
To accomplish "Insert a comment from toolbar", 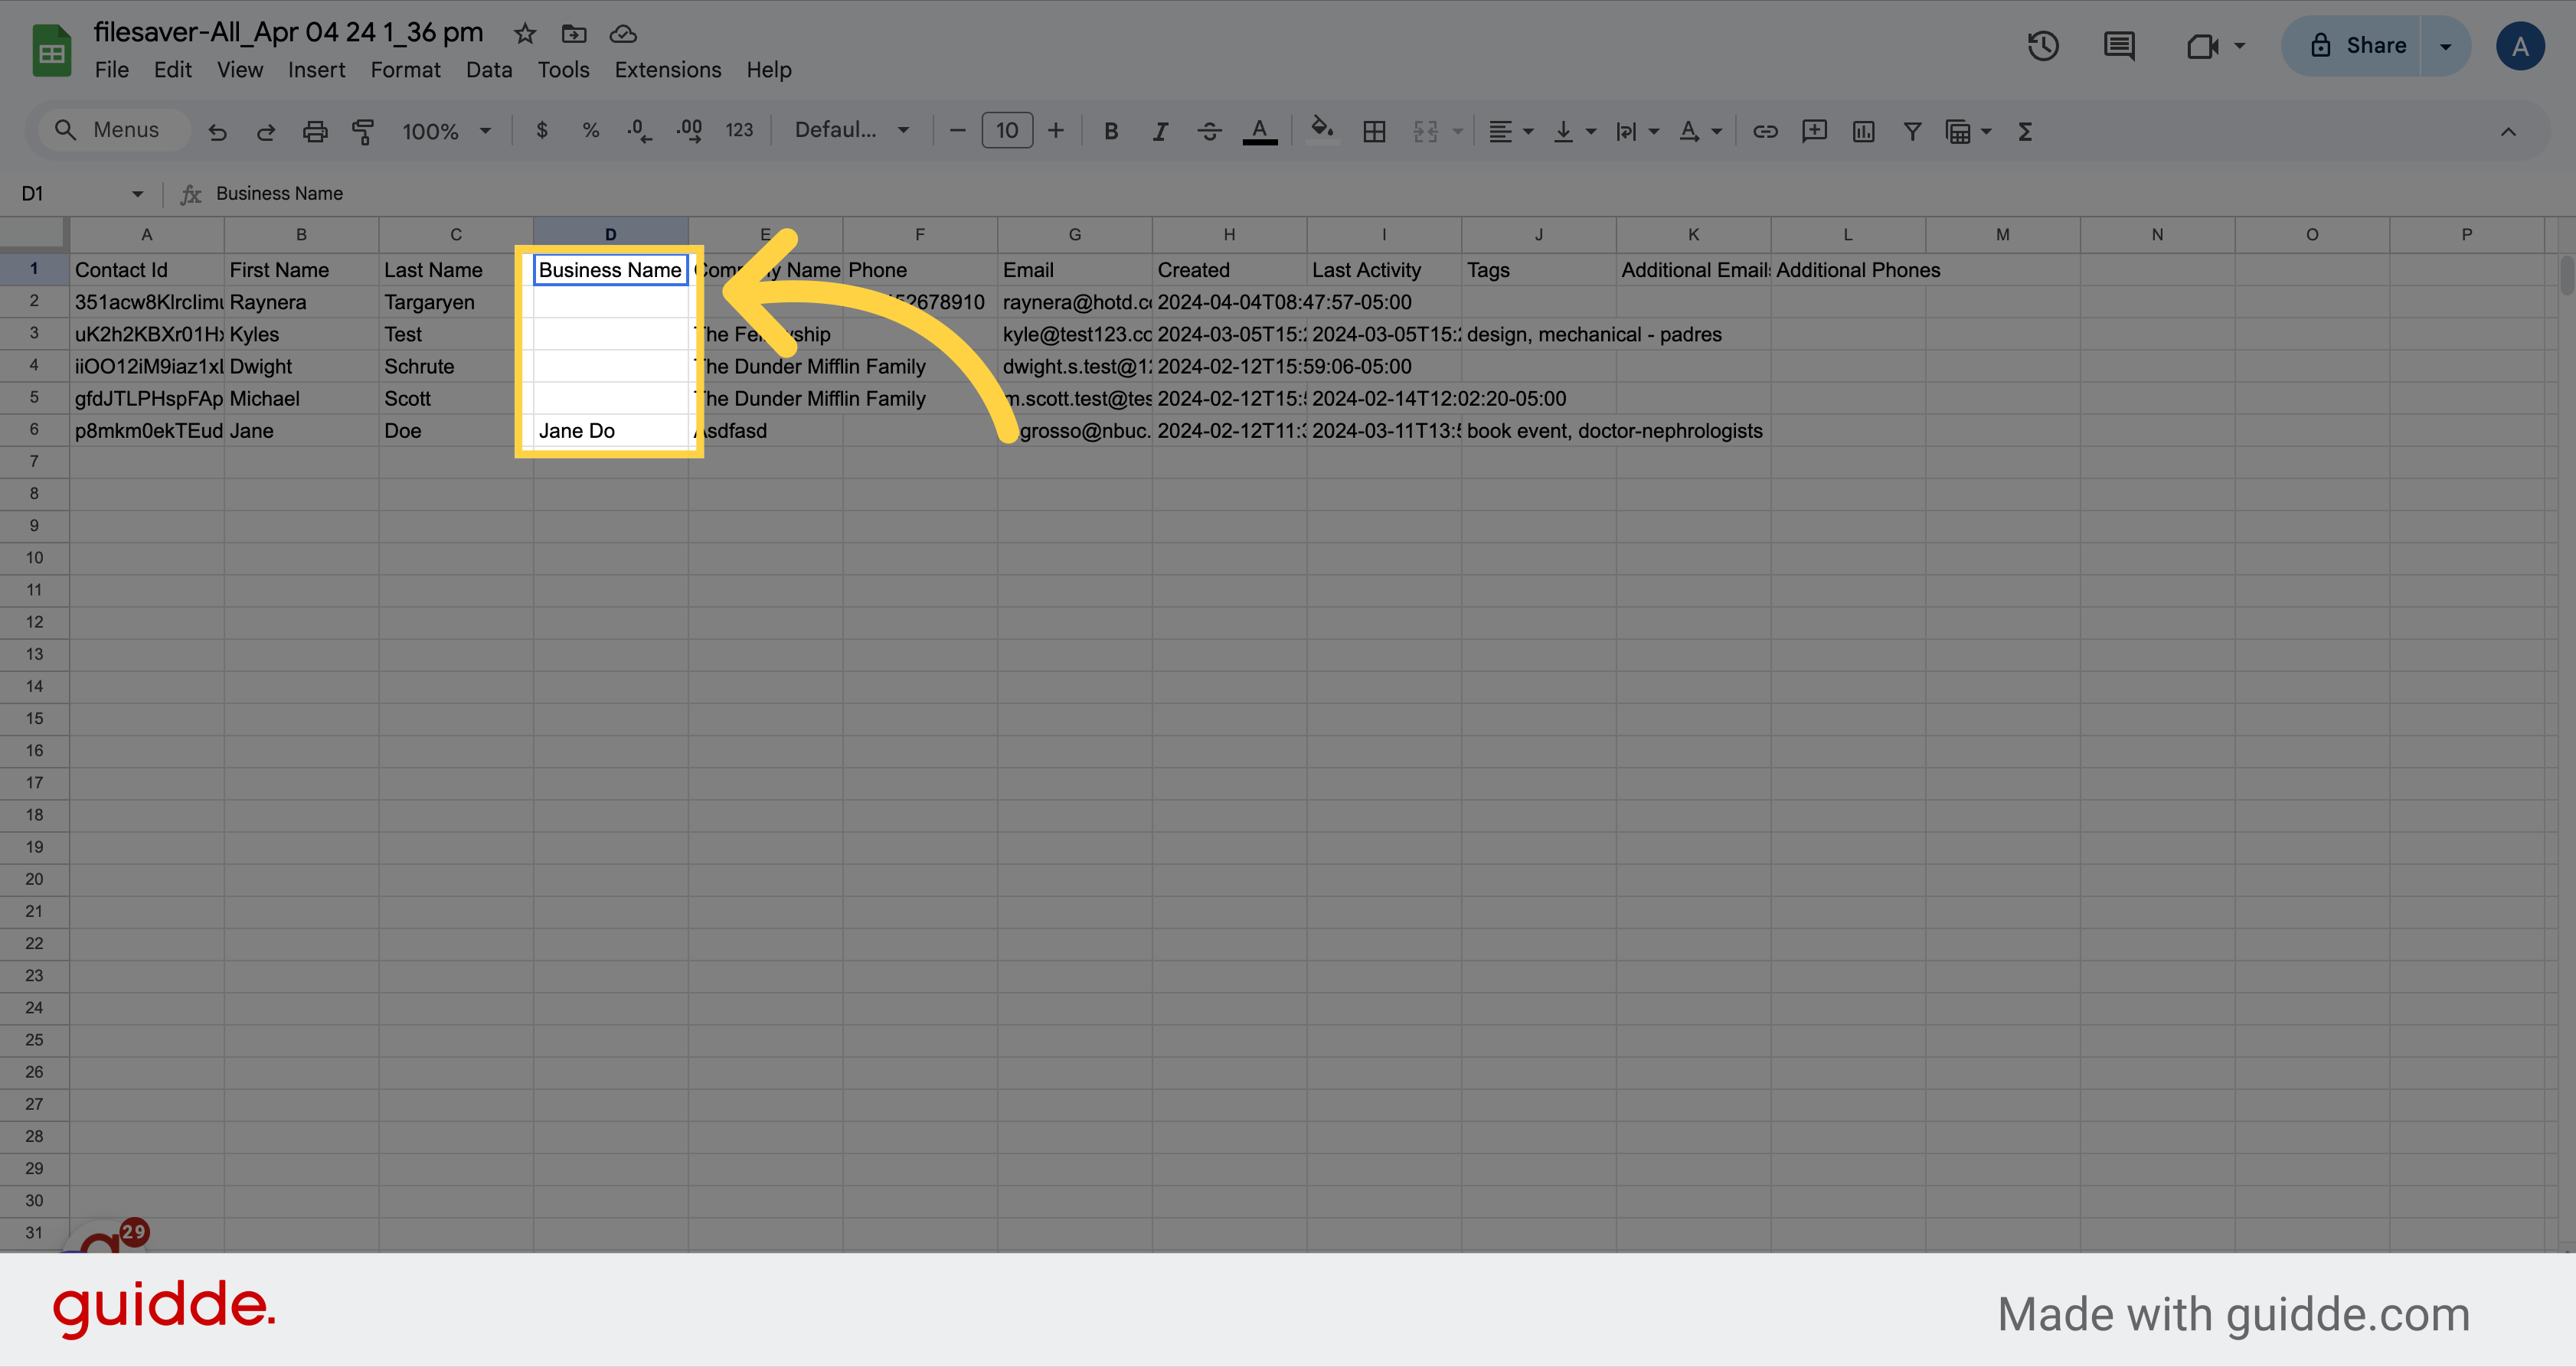I will [1814, 131].
